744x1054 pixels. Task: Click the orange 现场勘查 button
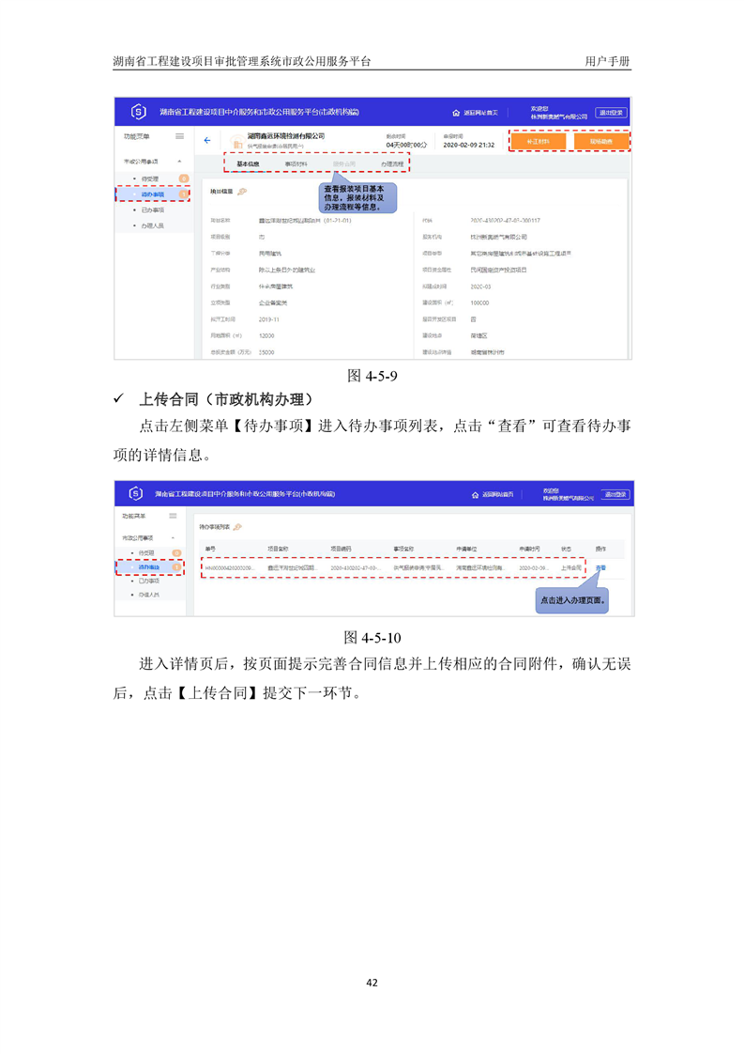pos(601,141)
